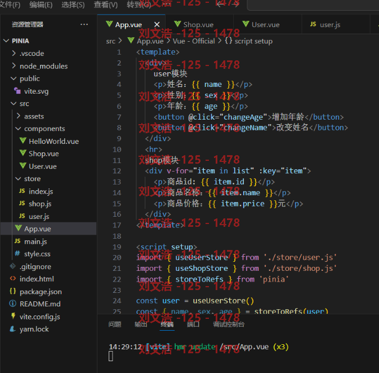
Task: Open package.json in the explorer
Action: click(x=41, y=292)
